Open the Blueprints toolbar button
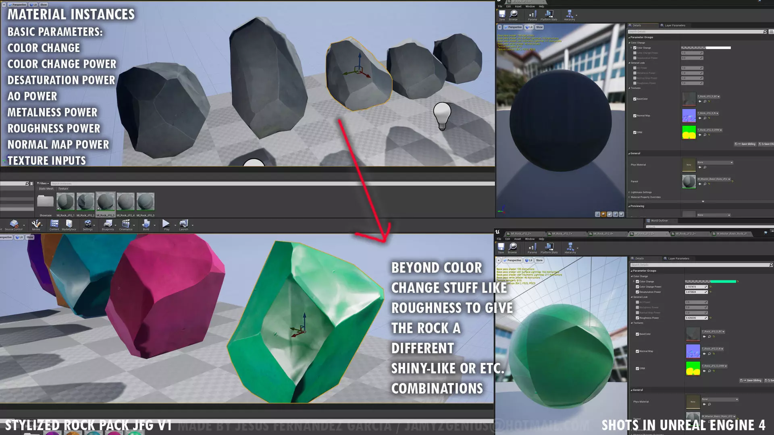Viewport: 774px width, 435px height. (108, 225)
